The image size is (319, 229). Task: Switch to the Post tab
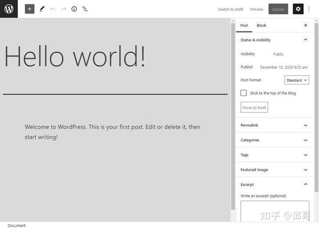click(244, 26)
